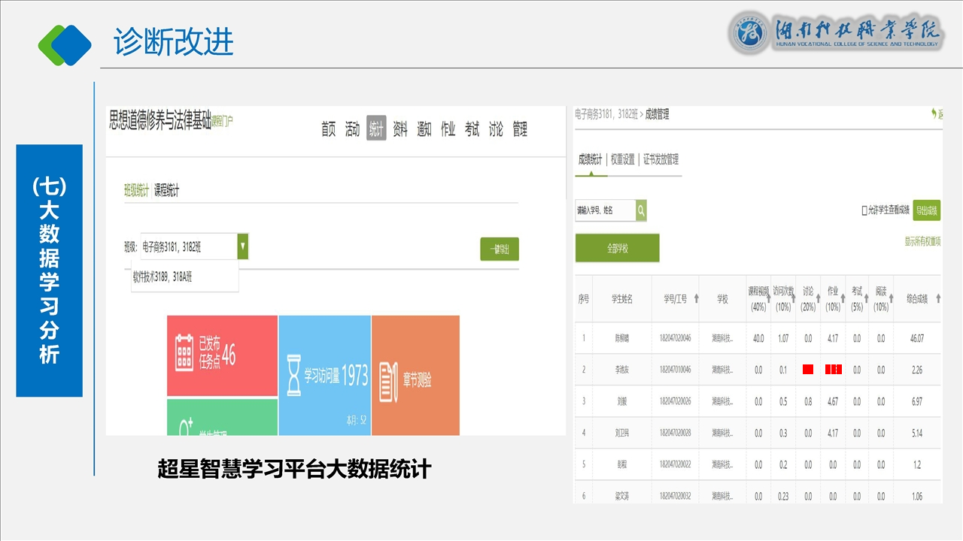Sort by 综合成绩 column arrow
Viewport: 963px width, 541px height.
(936, 299)
